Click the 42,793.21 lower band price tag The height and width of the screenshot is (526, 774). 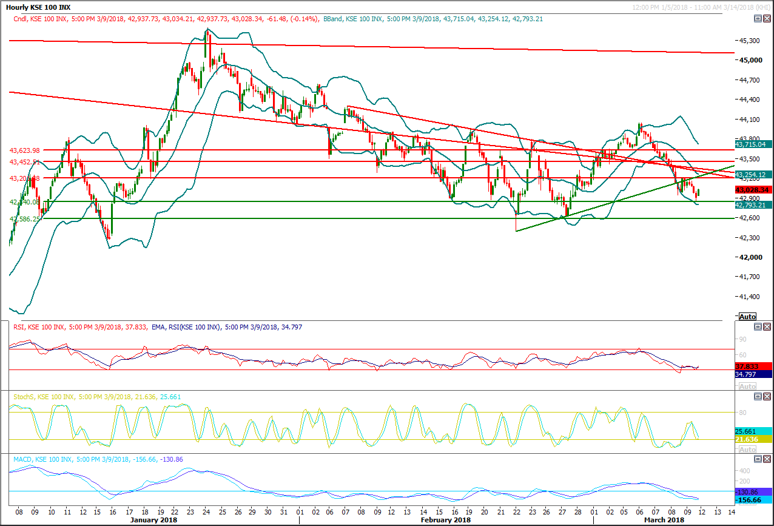(752, 205)
